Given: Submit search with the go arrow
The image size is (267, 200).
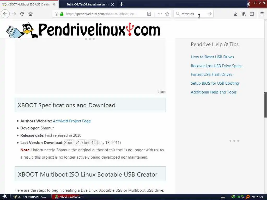Looking at the screenshot, I should coord(209,14).
